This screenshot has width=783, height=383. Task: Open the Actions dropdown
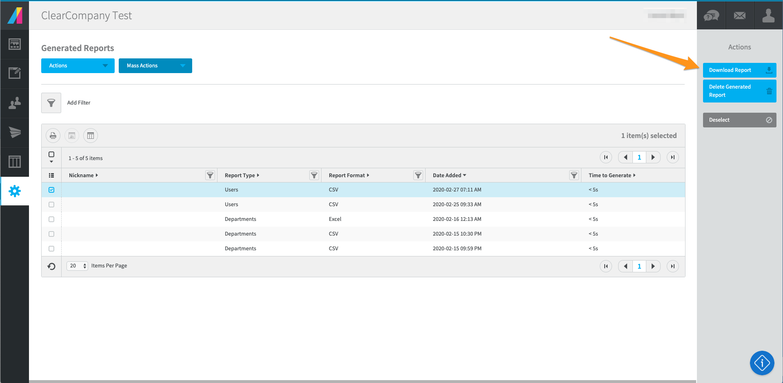tap(78, 66)
